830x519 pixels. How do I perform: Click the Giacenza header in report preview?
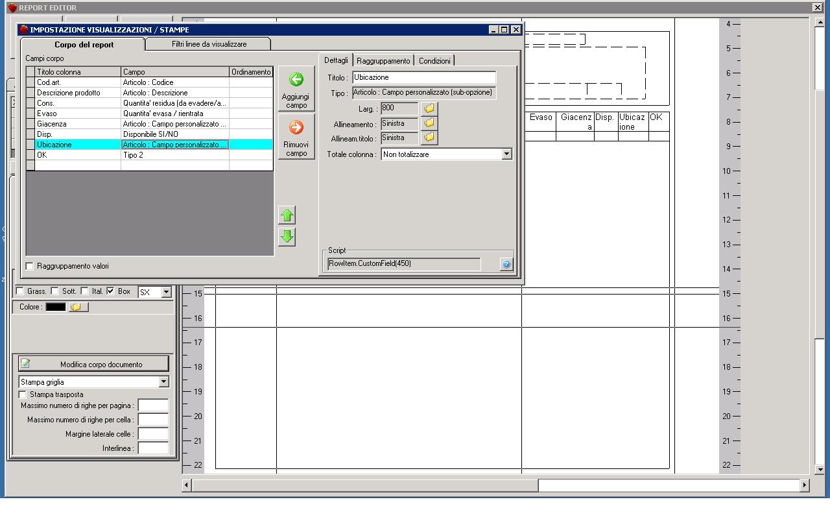click(x=576, y=122)
